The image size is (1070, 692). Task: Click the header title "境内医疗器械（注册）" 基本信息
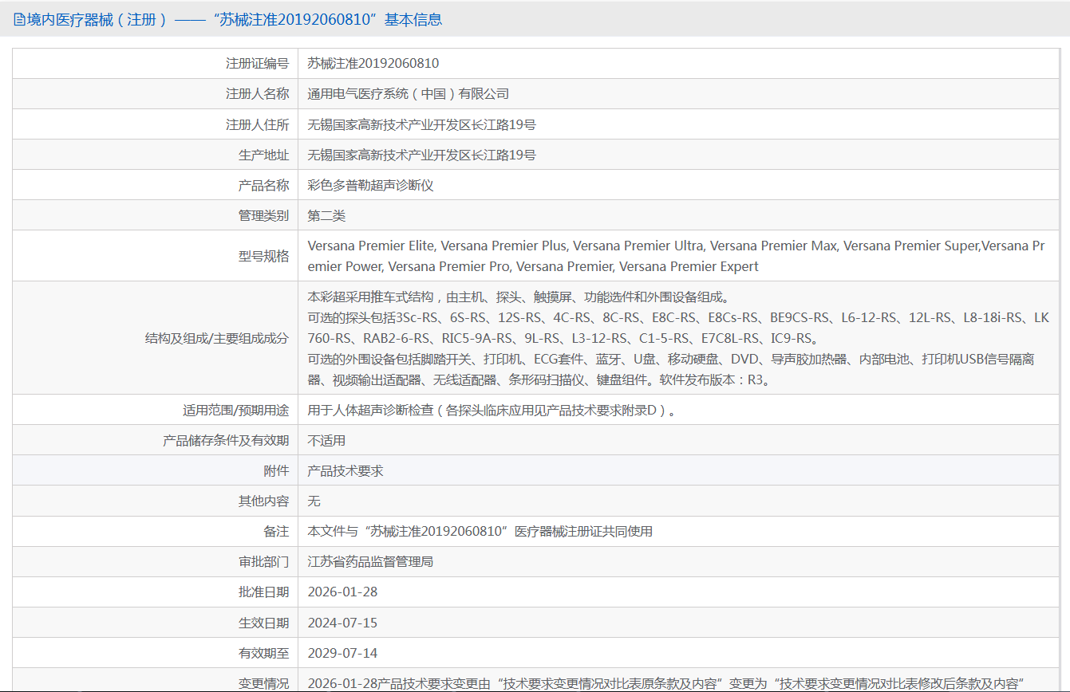235,20
